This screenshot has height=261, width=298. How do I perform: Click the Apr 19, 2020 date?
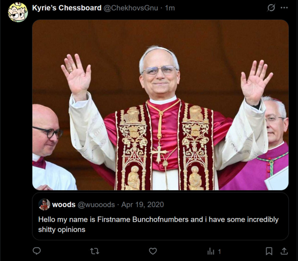(143, 205)
